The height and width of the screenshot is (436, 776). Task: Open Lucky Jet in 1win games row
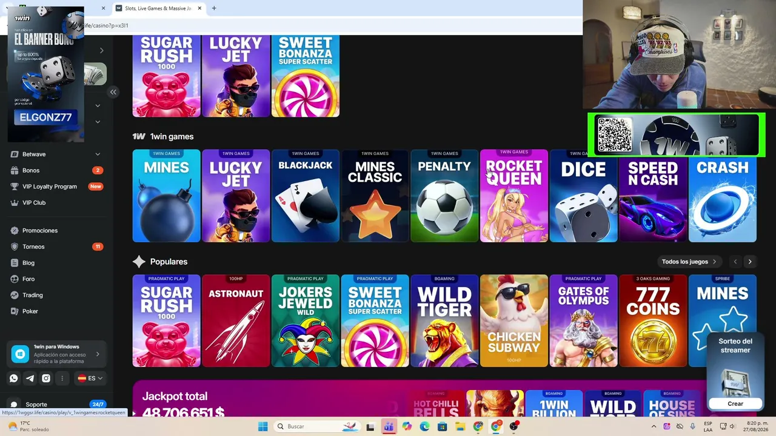(236, 196)
